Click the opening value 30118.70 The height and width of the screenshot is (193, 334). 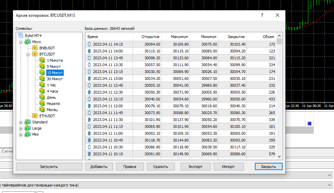click(152, 140)
